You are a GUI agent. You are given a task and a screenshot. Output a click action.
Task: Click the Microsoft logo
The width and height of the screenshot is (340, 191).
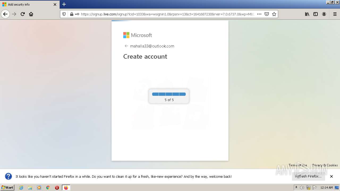pyautogui.click(x=138, y=35)
